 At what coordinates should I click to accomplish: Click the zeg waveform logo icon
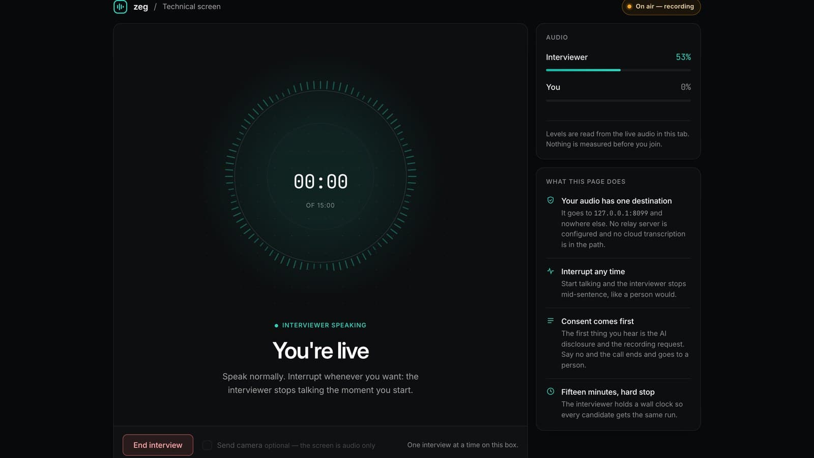[x=120, y=7]
